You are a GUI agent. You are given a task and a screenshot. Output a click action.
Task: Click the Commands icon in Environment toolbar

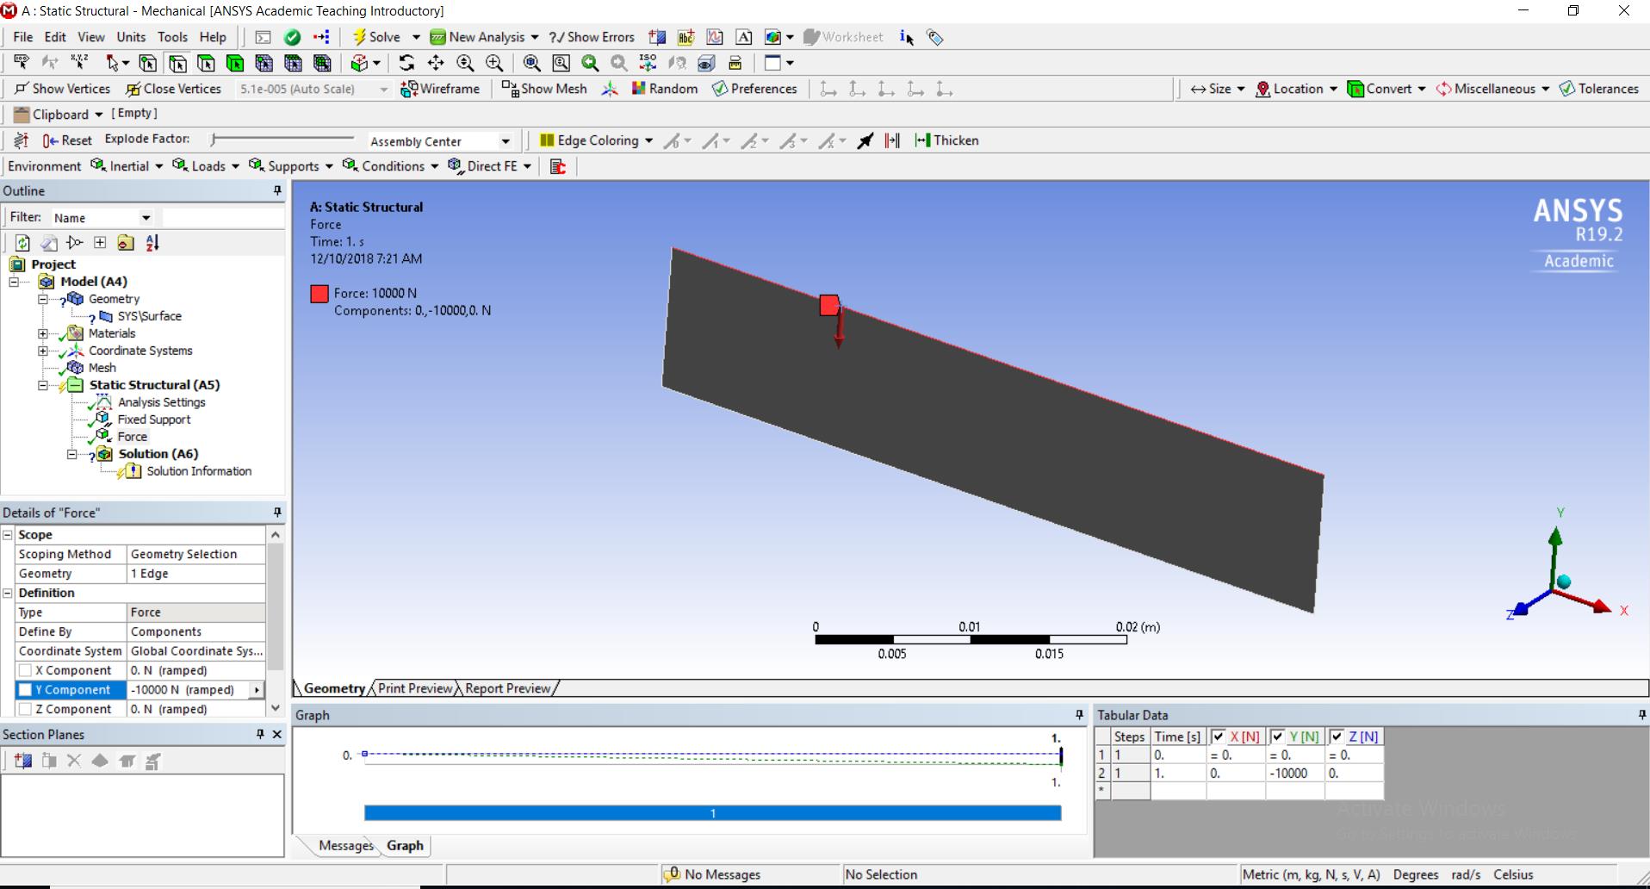click(x=558, y=166)
